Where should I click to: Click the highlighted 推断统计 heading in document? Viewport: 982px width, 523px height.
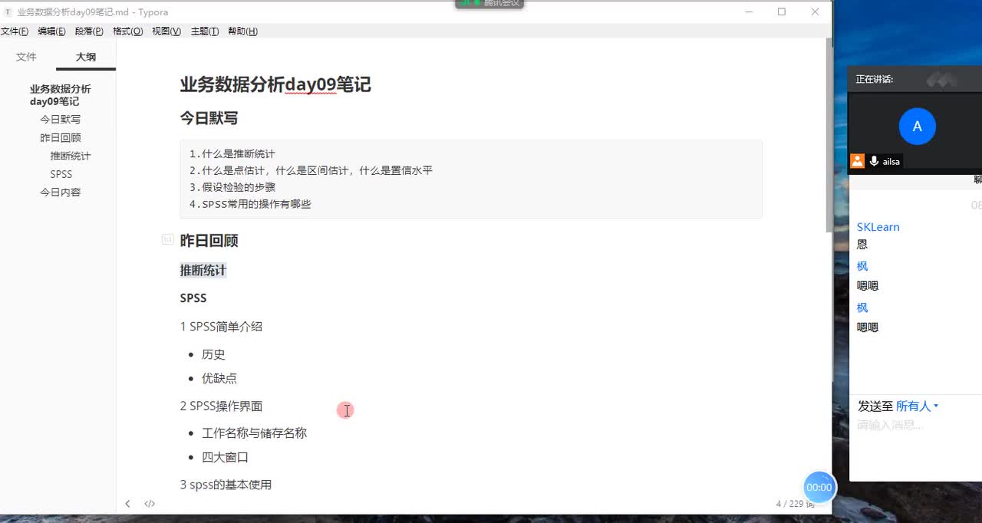click(203, 270)
